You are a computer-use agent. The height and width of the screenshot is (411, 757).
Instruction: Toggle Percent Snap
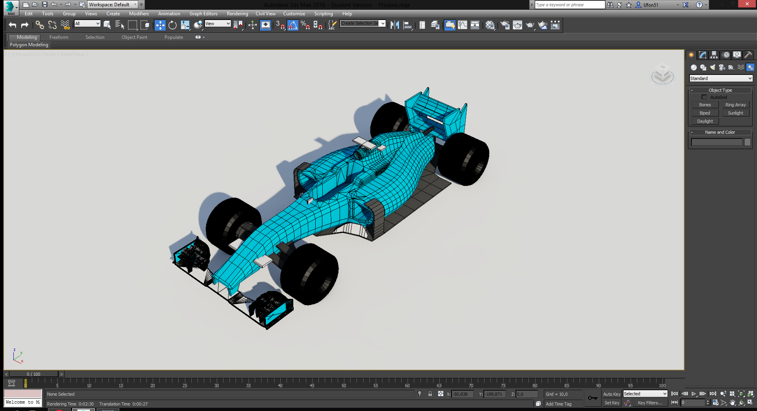(x=305, y=25)
